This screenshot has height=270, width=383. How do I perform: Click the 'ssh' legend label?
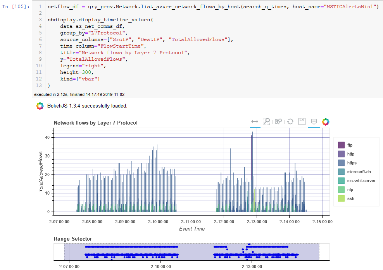pos(350,198)
